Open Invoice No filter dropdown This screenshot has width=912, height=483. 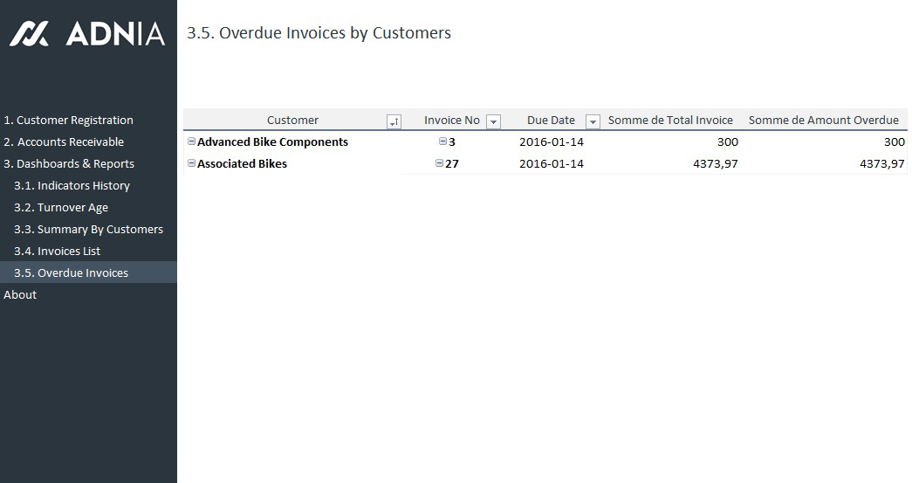[493, 121]
